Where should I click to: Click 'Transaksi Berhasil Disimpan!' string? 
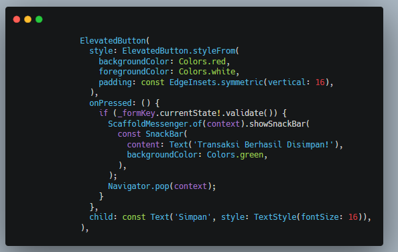(263, 145)
